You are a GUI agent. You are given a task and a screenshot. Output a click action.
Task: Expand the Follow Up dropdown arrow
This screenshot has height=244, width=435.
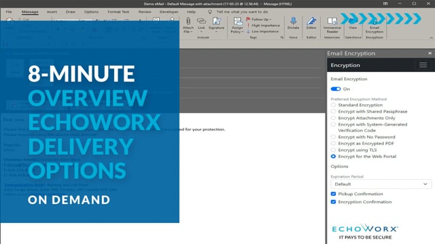click(x=271, y=20)
